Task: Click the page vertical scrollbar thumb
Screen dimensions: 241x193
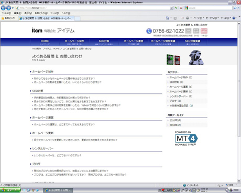Action: click(x=239, y=81)
